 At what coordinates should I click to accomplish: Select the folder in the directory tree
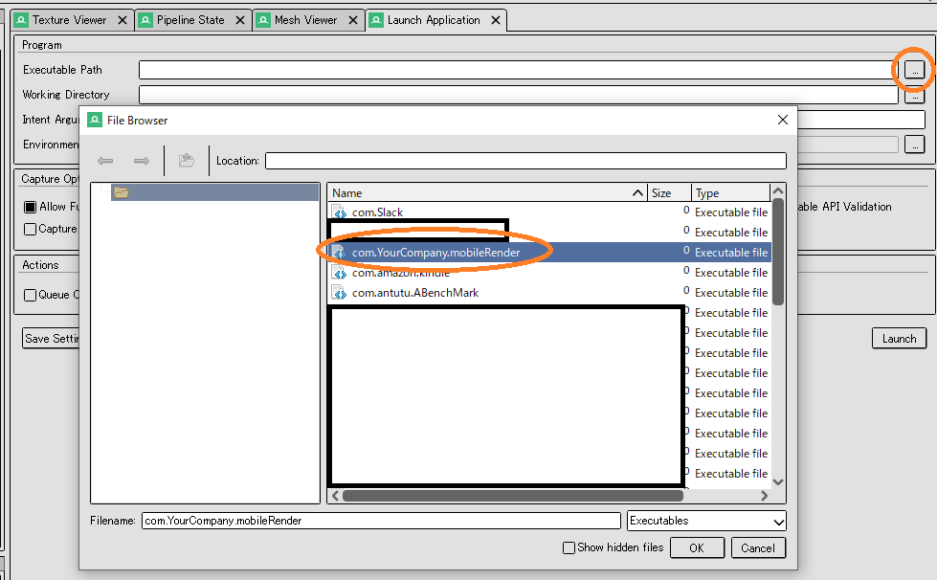(x=214, y=192)
